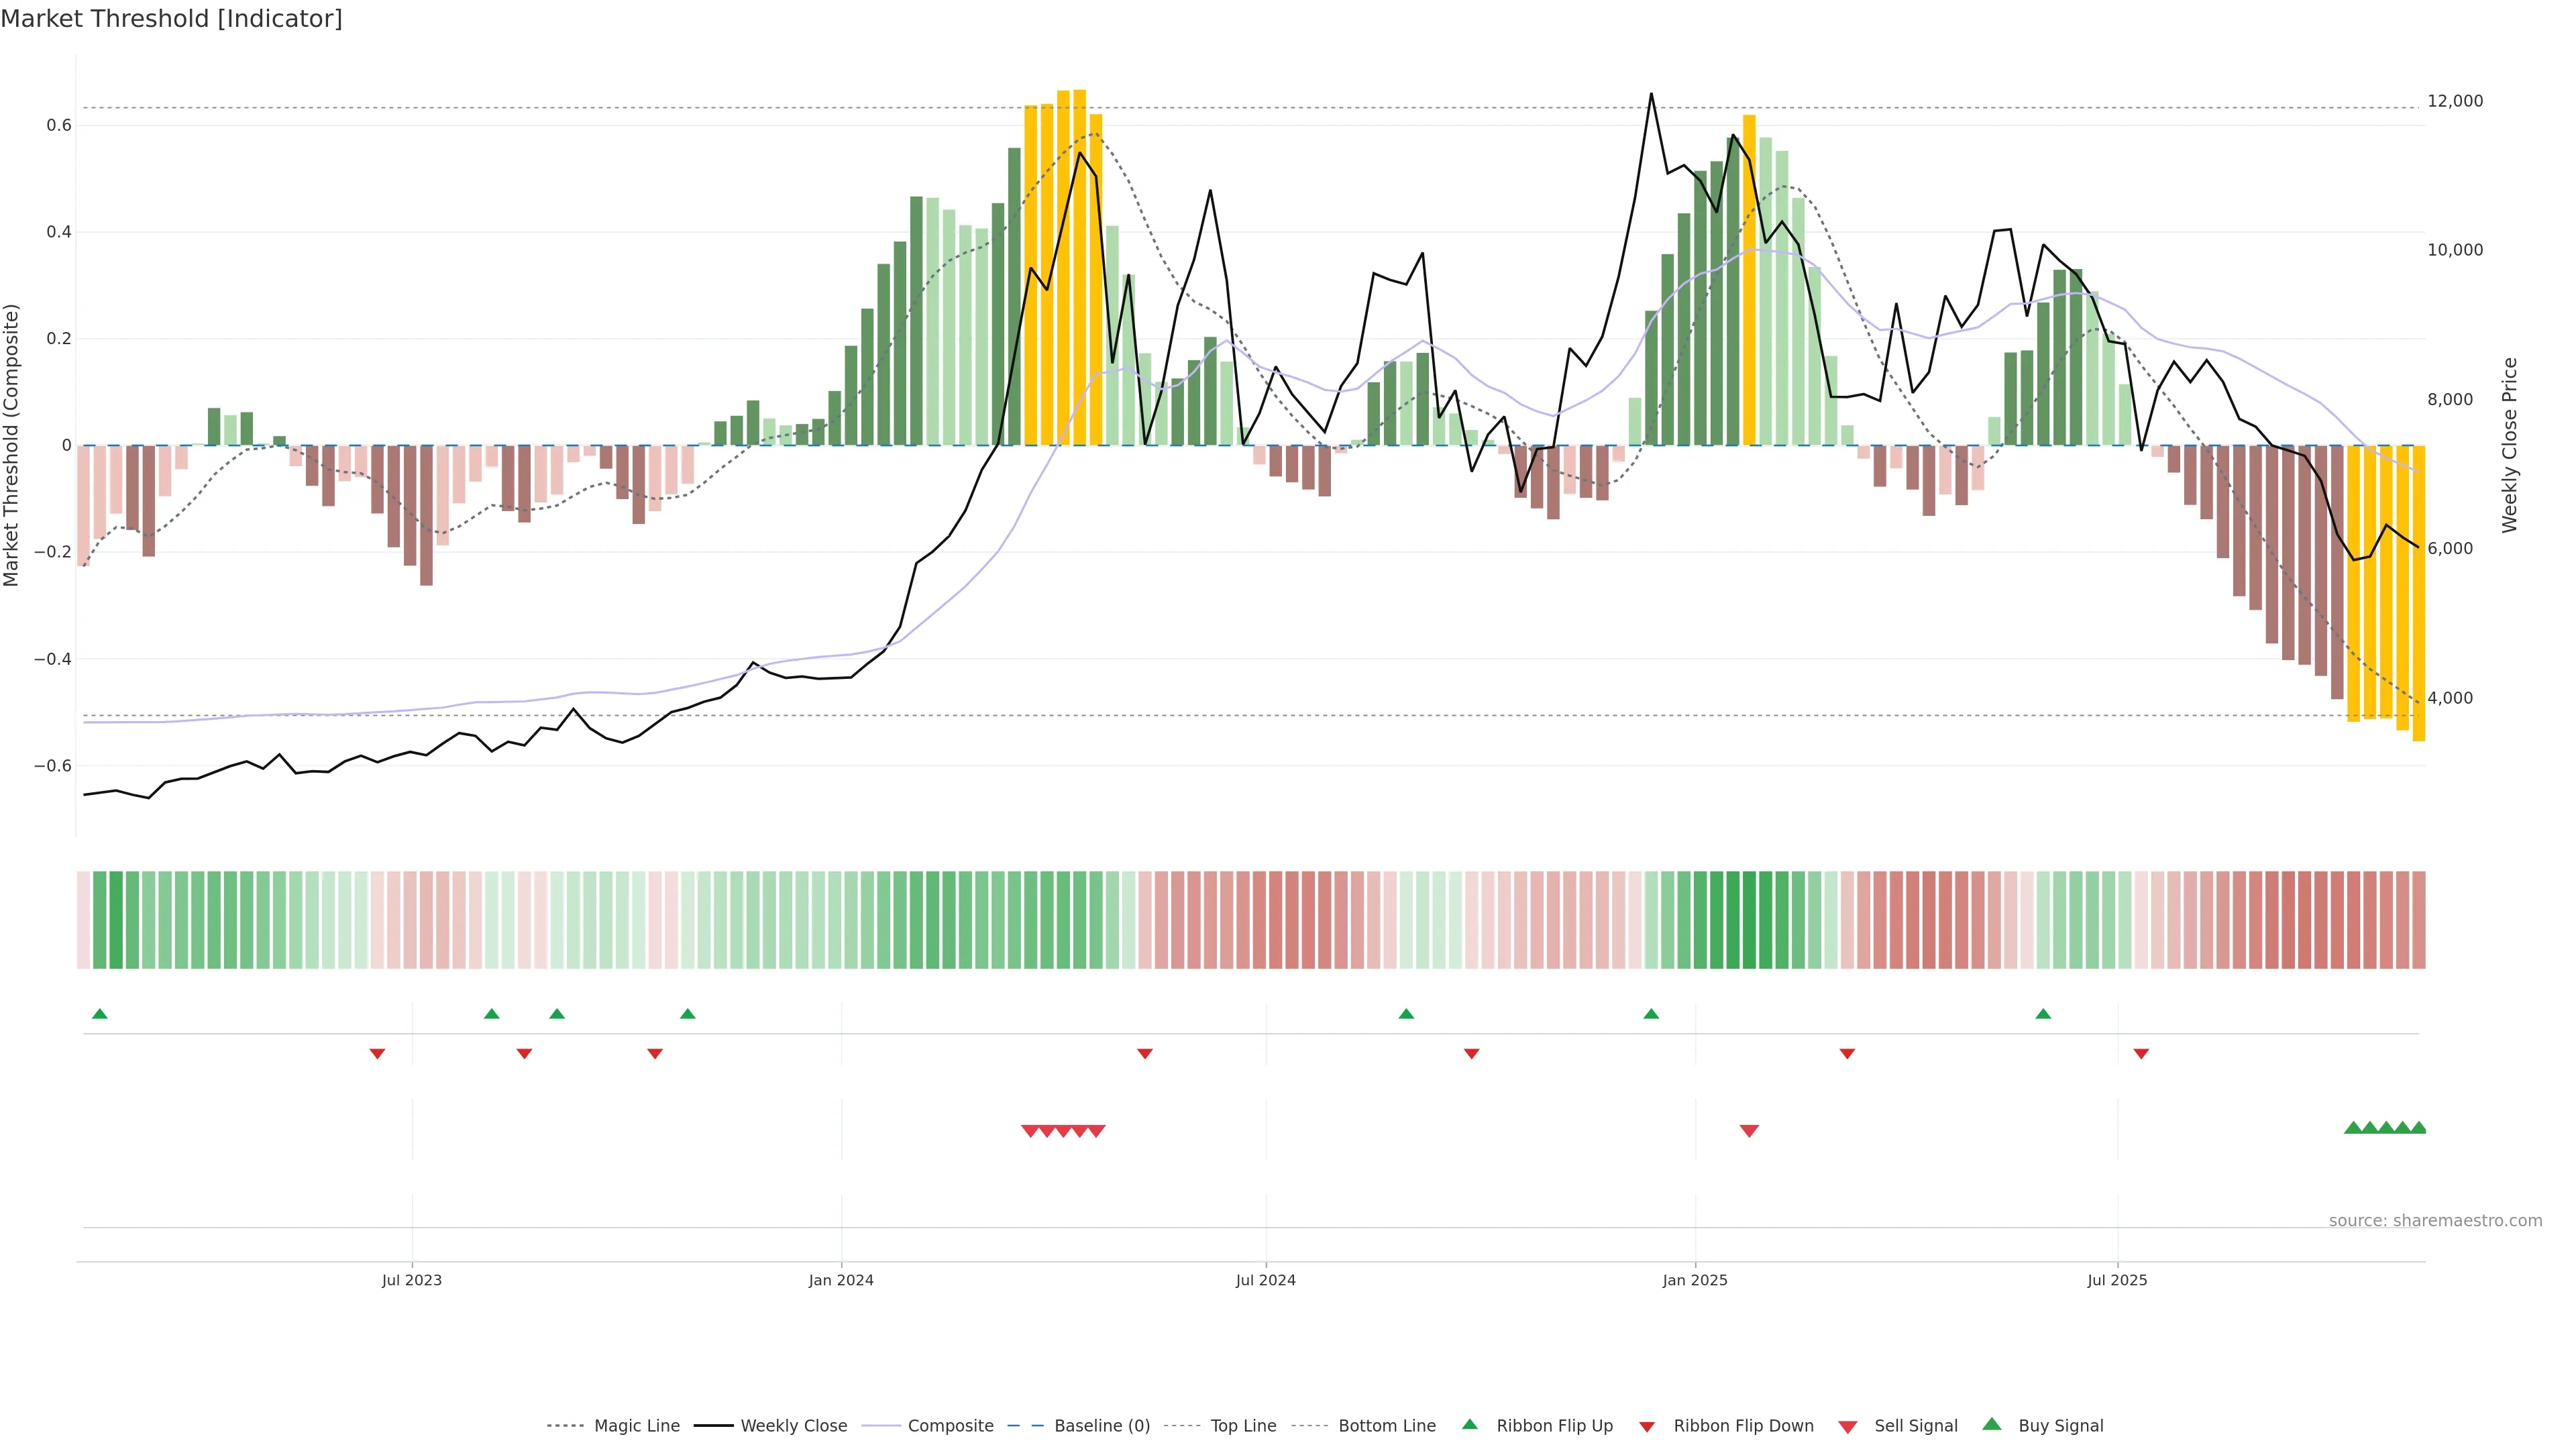Click the rightmost green buy signal triangle
The image size is (2576, 1449).
pyautogui.click(x=2418, y=1128)
